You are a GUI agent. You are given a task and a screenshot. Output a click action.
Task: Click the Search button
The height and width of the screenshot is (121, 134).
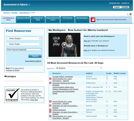[x=35, y=56]
